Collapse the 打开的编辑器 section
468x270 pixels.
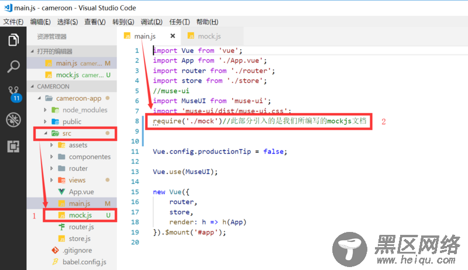coord(32,52)
